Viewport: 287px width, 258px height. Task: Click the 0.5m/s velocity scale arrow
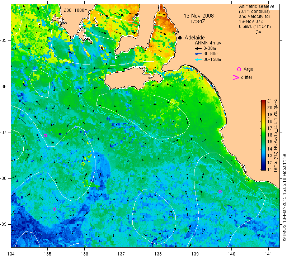252,32
